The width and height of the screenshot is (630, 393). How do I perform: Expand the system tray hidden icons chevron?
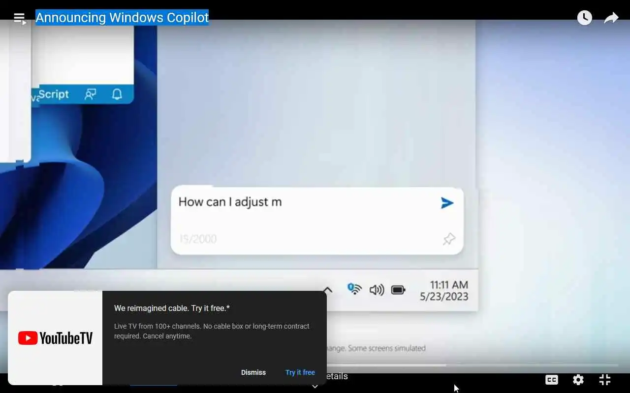[x=328, y=290]
